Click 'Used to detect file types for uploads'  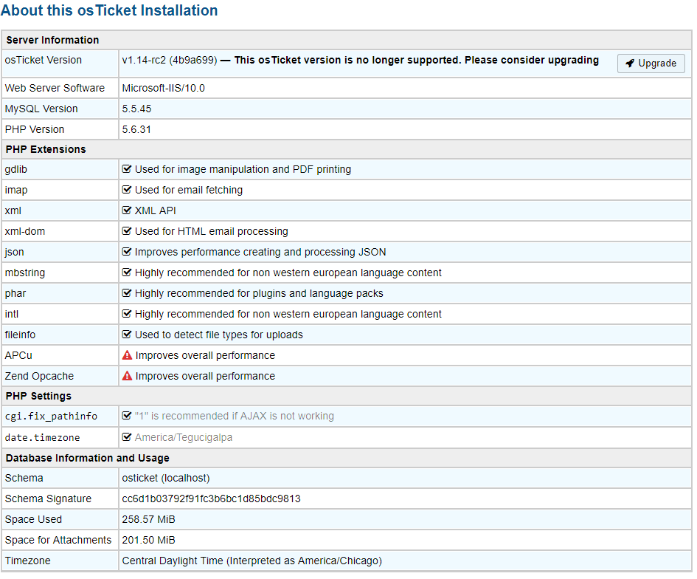[219, 335]
